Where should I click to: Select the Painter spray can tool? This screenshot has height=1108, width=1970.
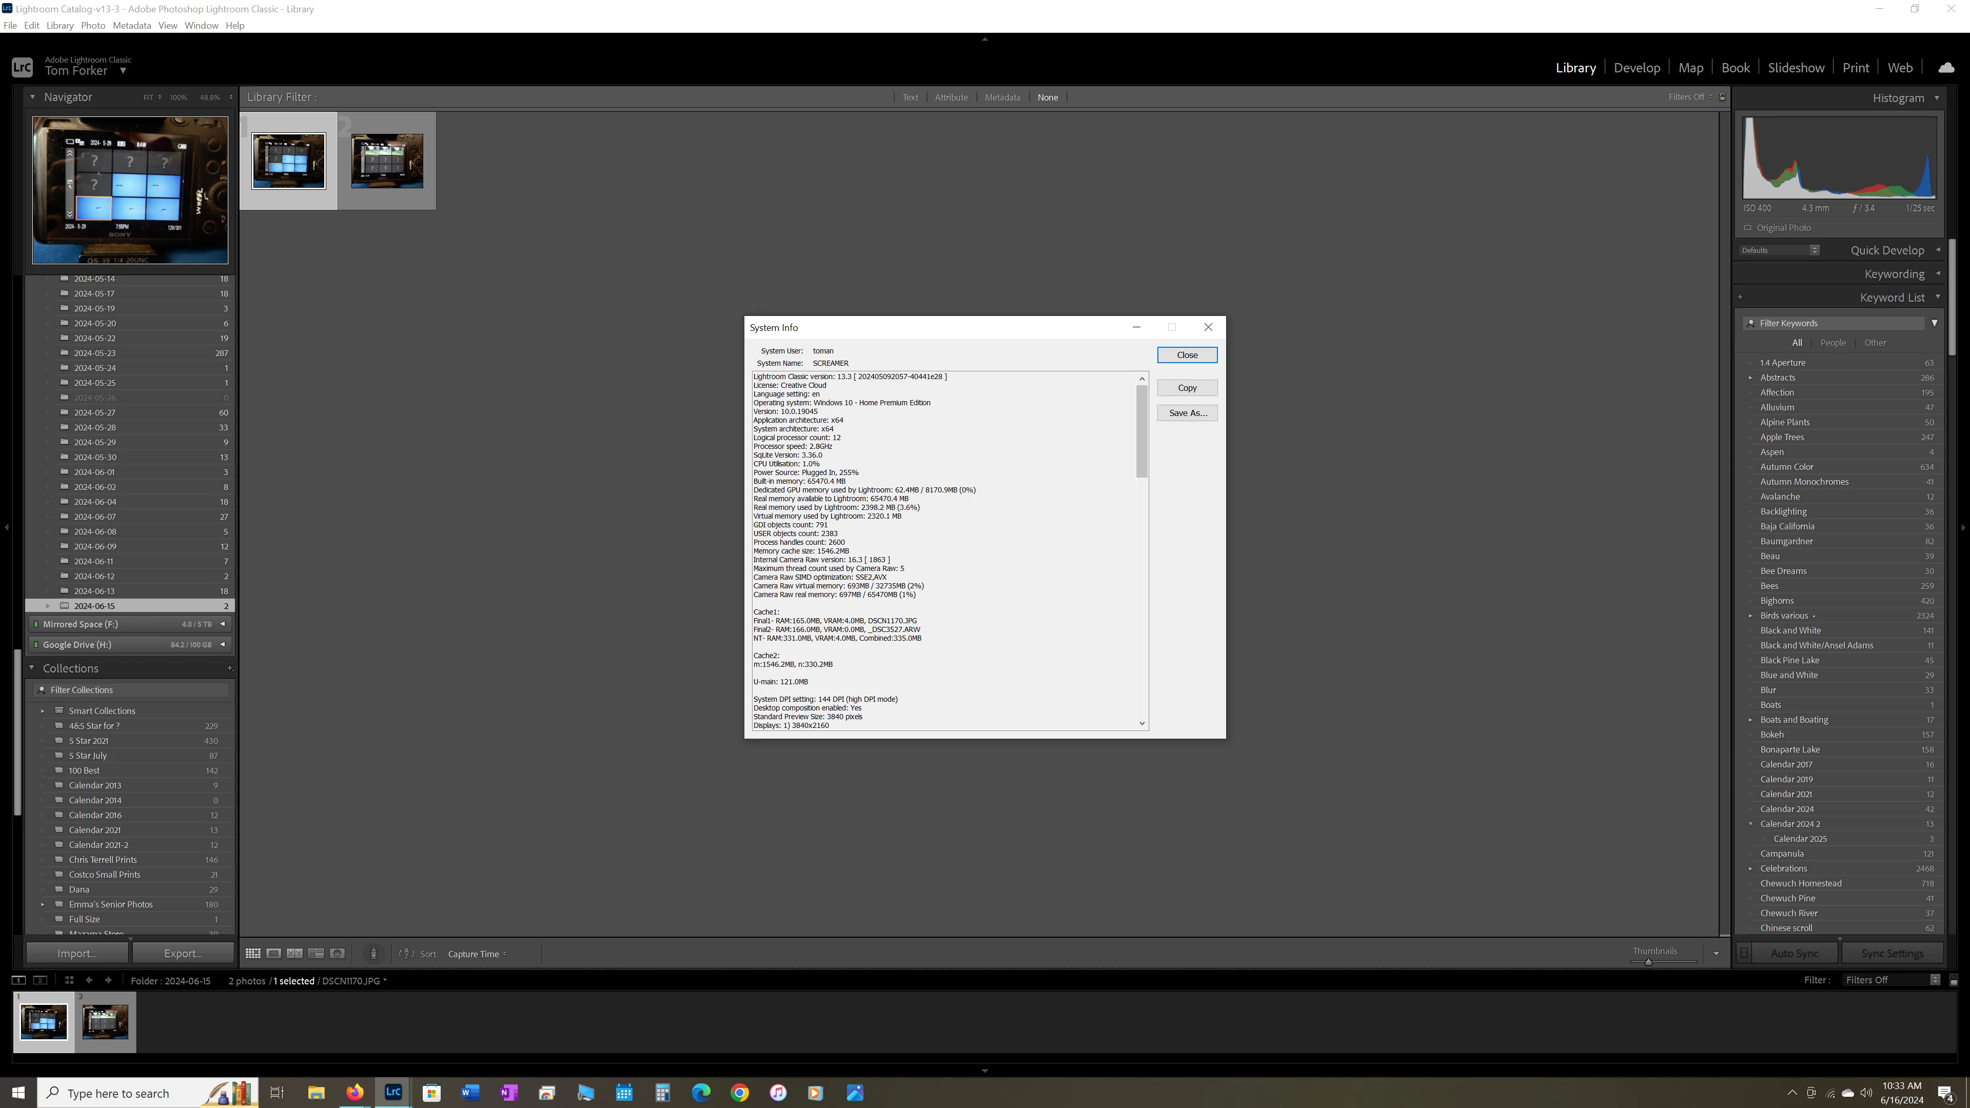(x=373, y=954)
